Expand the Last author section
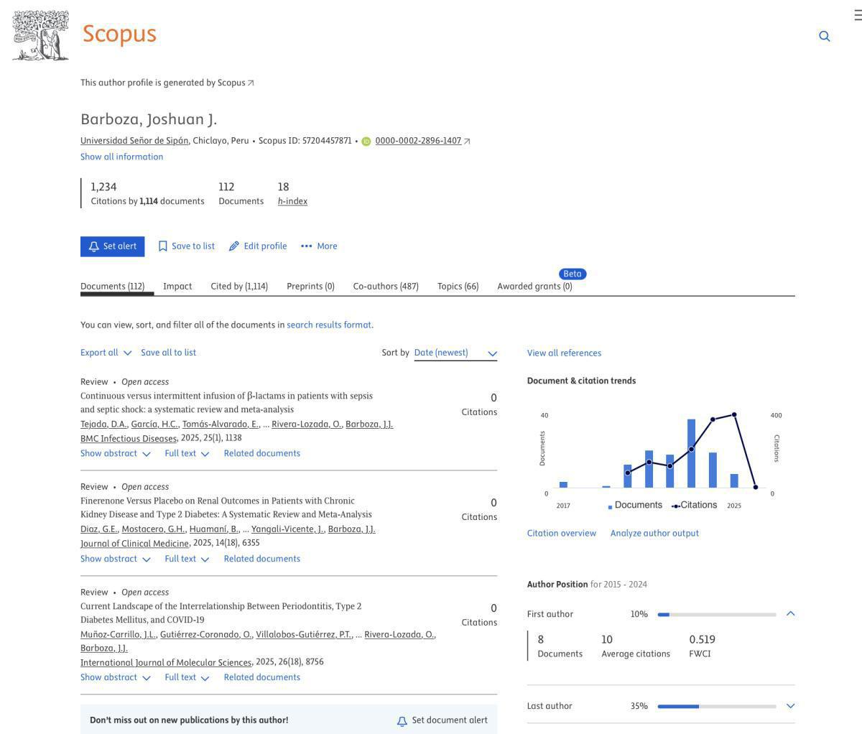This screenshot has width=862, height=734. 790,706
